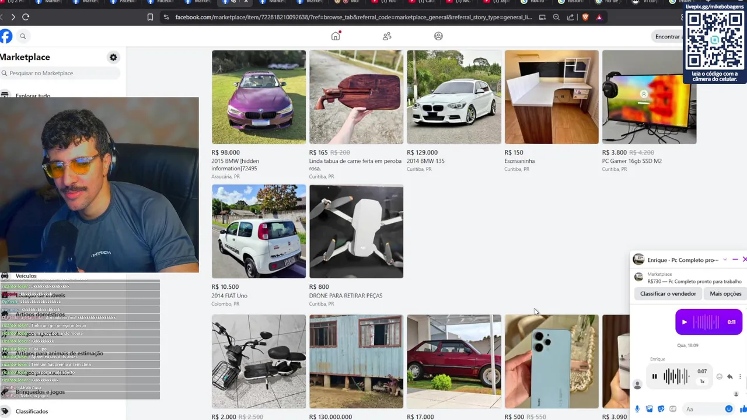The width and height of the screenshot is (747, 420).
Task: Open the Friends icon in top navigation
Action: tap(387, 36)
